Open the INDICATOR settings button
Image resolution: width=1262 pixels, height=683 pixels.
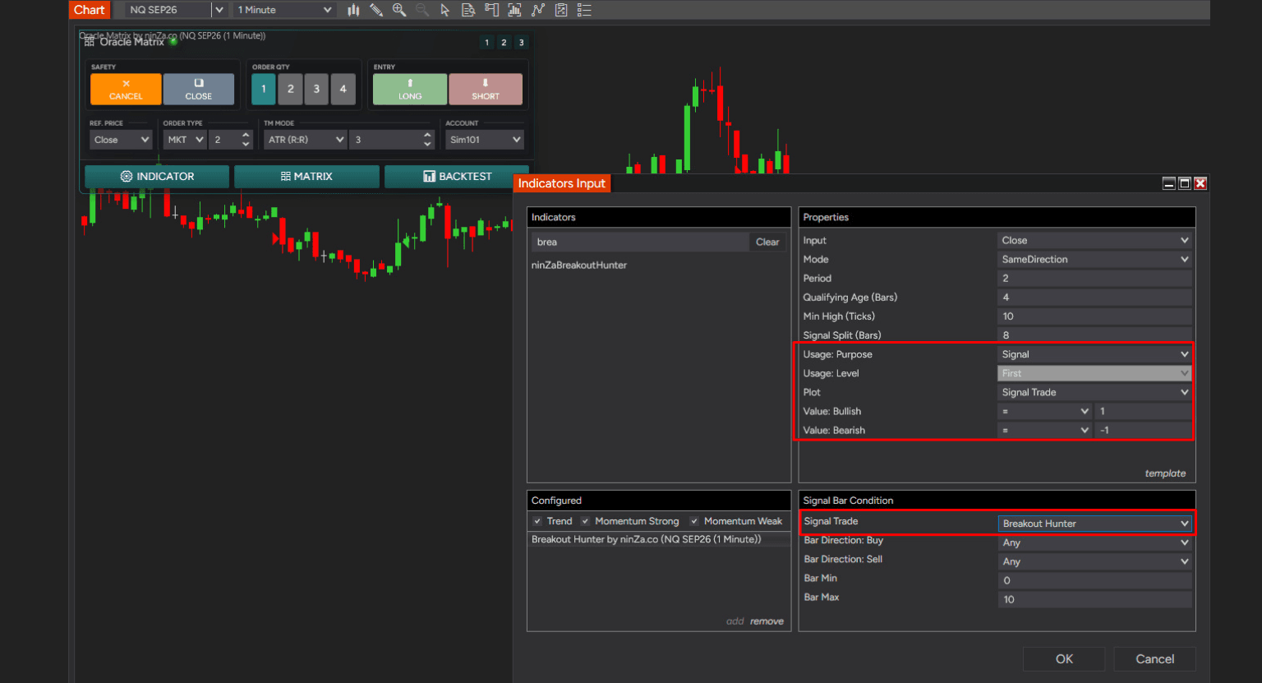157,177
